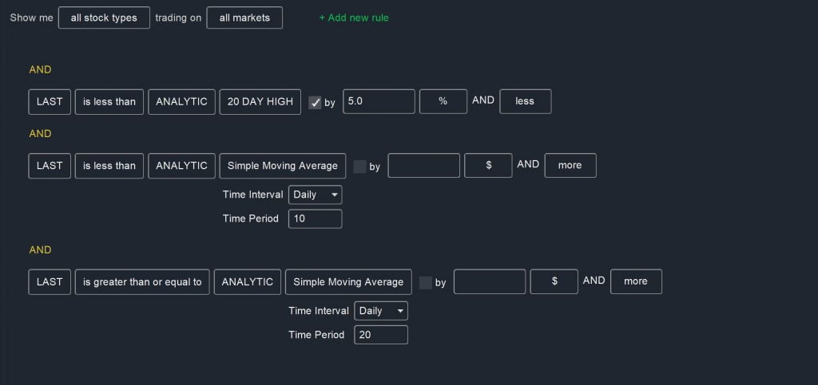818x385 pixels.
Task: Open the 'all stock types' selector
Action: [104, 18]
